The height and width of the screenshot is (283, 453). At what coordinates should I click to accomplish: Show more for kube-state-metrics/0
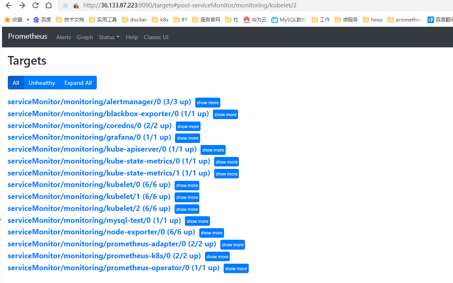(x=226, y=162)
